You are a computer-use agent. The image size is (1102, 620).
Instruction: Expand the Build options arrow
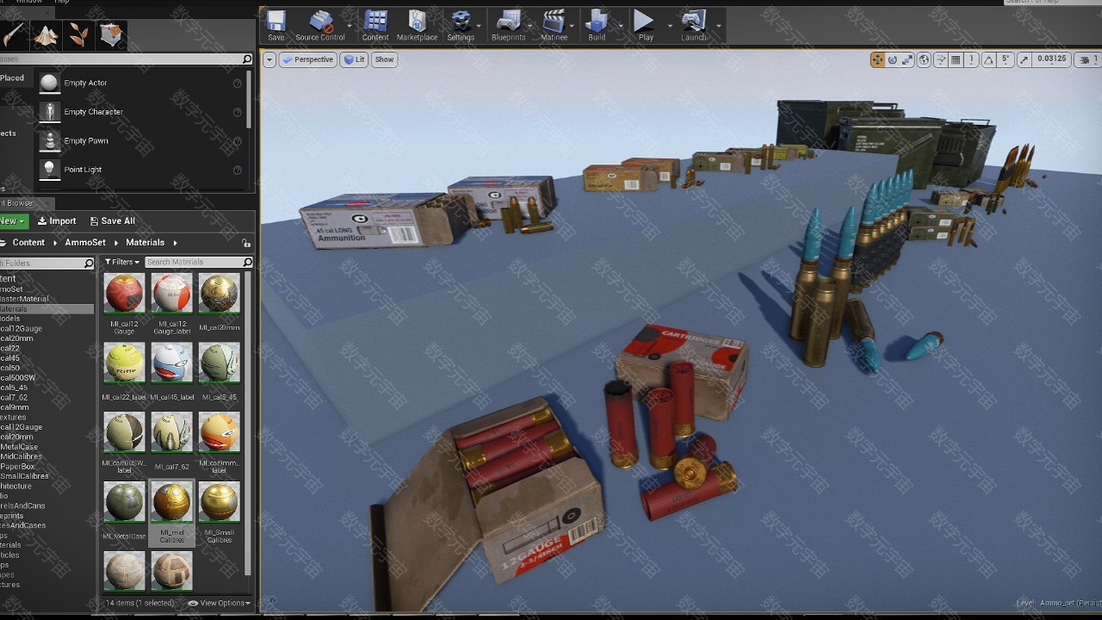[621, 25]
